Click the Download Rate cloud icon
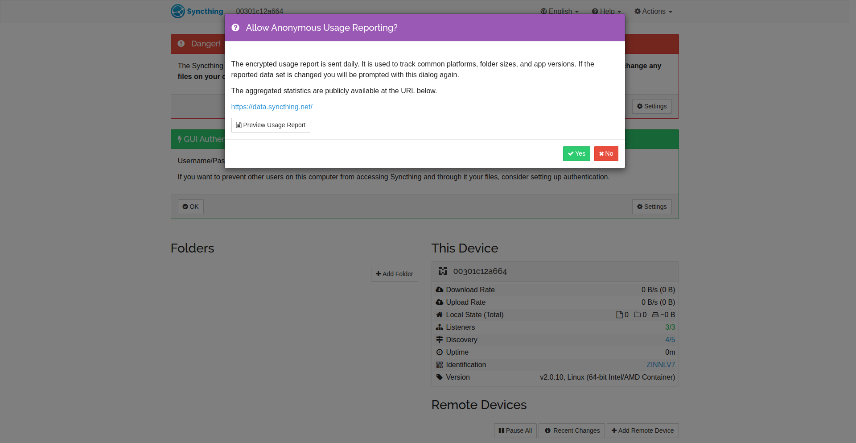This screenshot has height=443, width=856. [440, 290]
